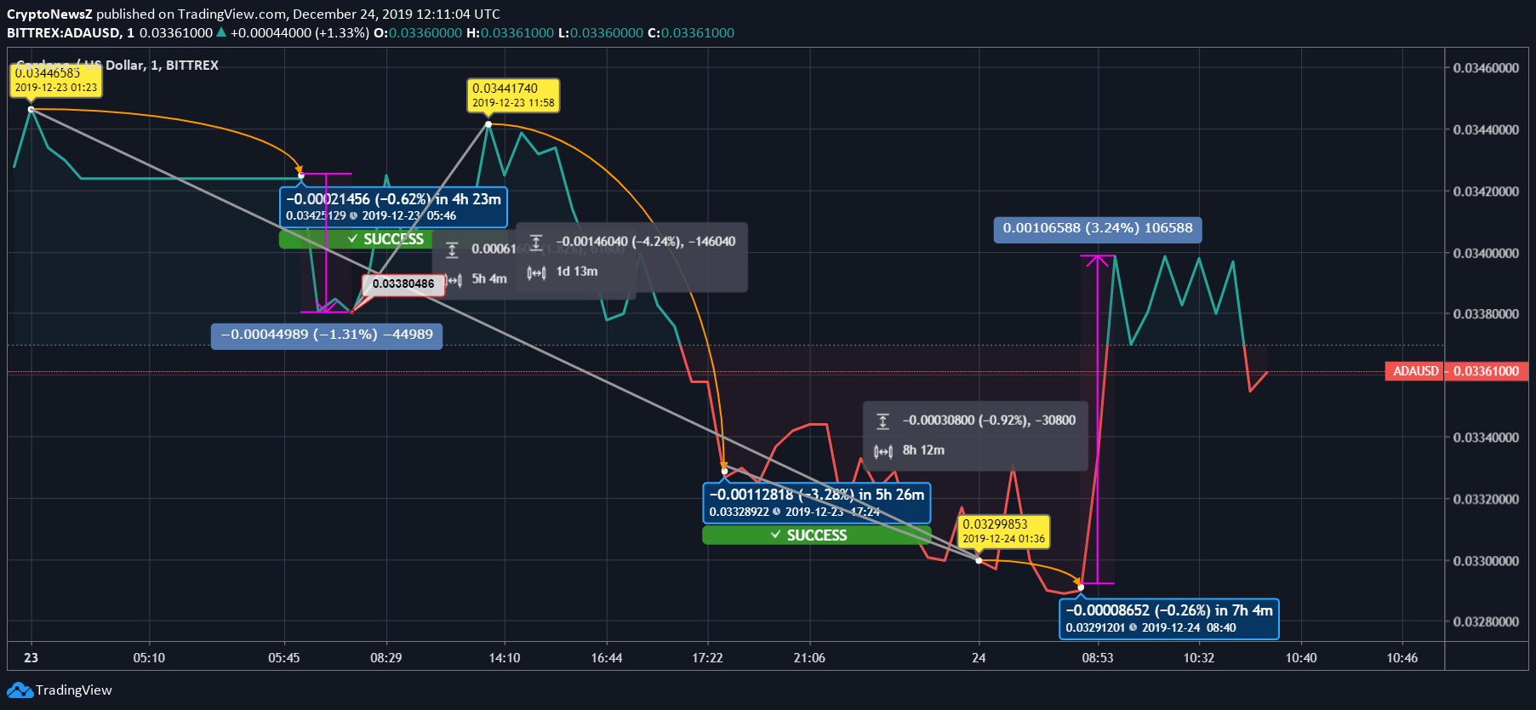Click the low value L:0.03360000
Screen dimensions: 1536x710
click(x=601, y=33)
